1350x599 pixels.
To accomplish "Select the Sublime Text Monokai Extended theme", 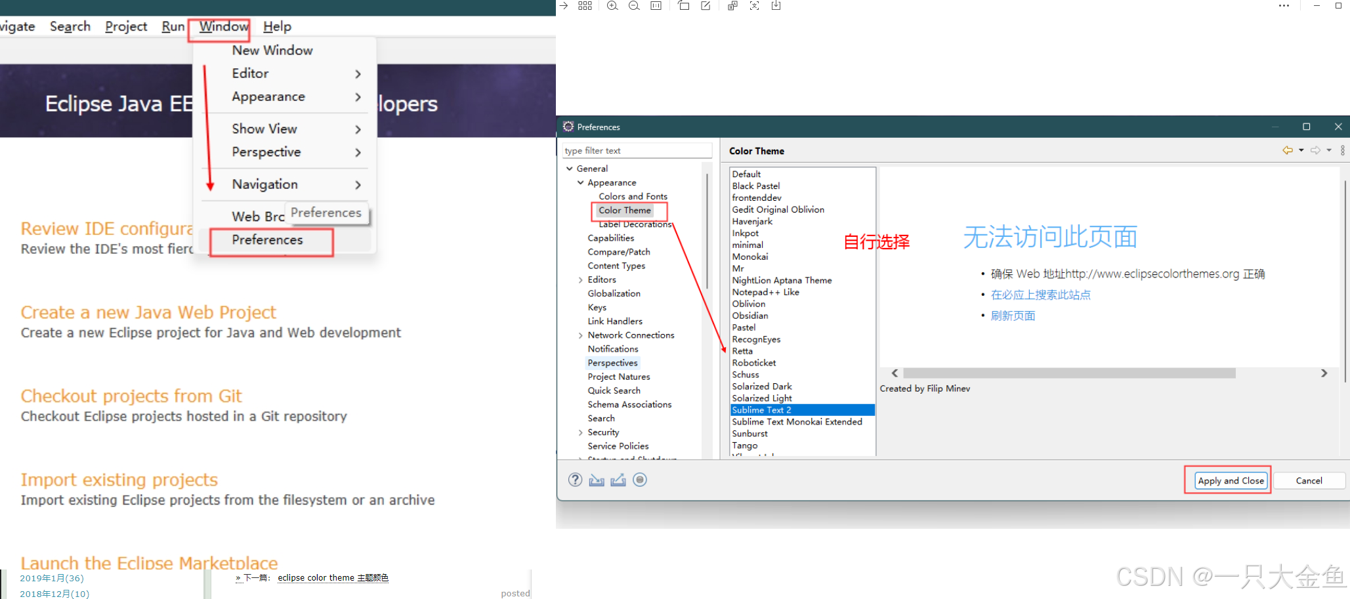I will (797, 422).
